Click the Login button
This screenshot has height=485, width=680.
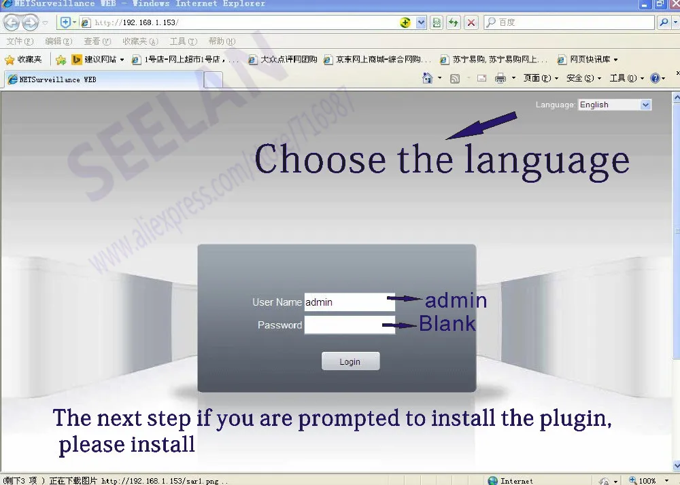pyautogui.click(x=350, y=361)
